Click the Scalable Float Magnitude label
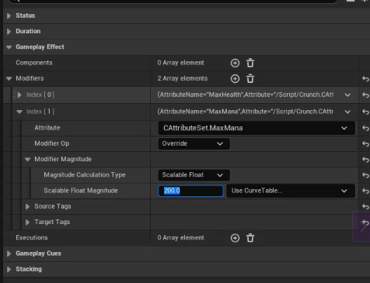The image size is (370, 283). tap(81, 191)
